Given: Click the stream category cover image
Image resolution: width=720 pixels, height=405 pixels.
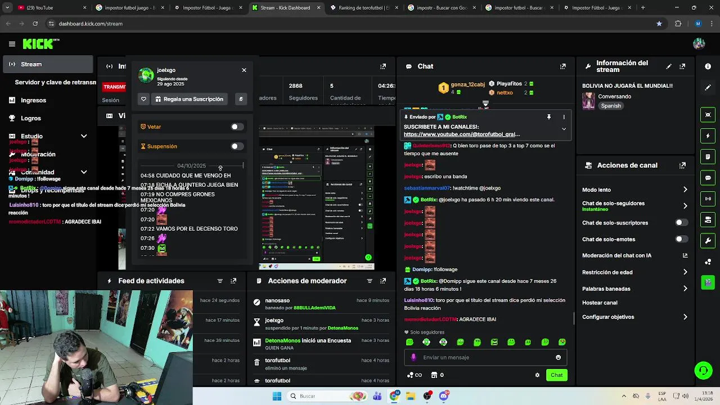Looking at the screenshot, I should pyautogui.click(x=588, y=101).
